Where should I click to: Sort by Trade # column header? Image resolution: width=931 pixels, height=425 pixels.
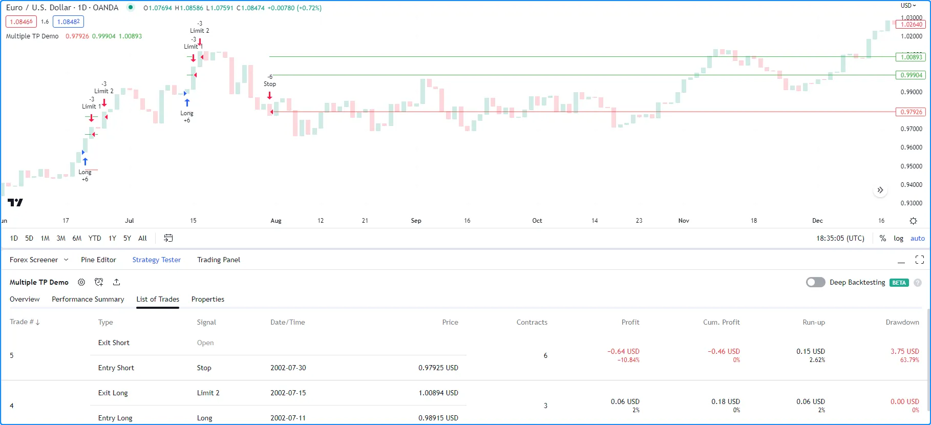25,322
